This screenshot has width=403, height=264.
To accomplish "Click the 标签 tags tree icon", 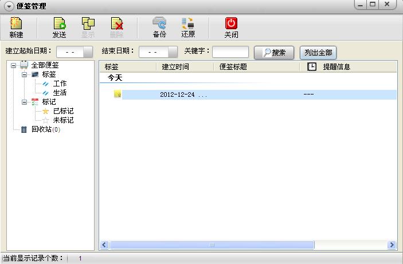I will (x=35, y=74).
